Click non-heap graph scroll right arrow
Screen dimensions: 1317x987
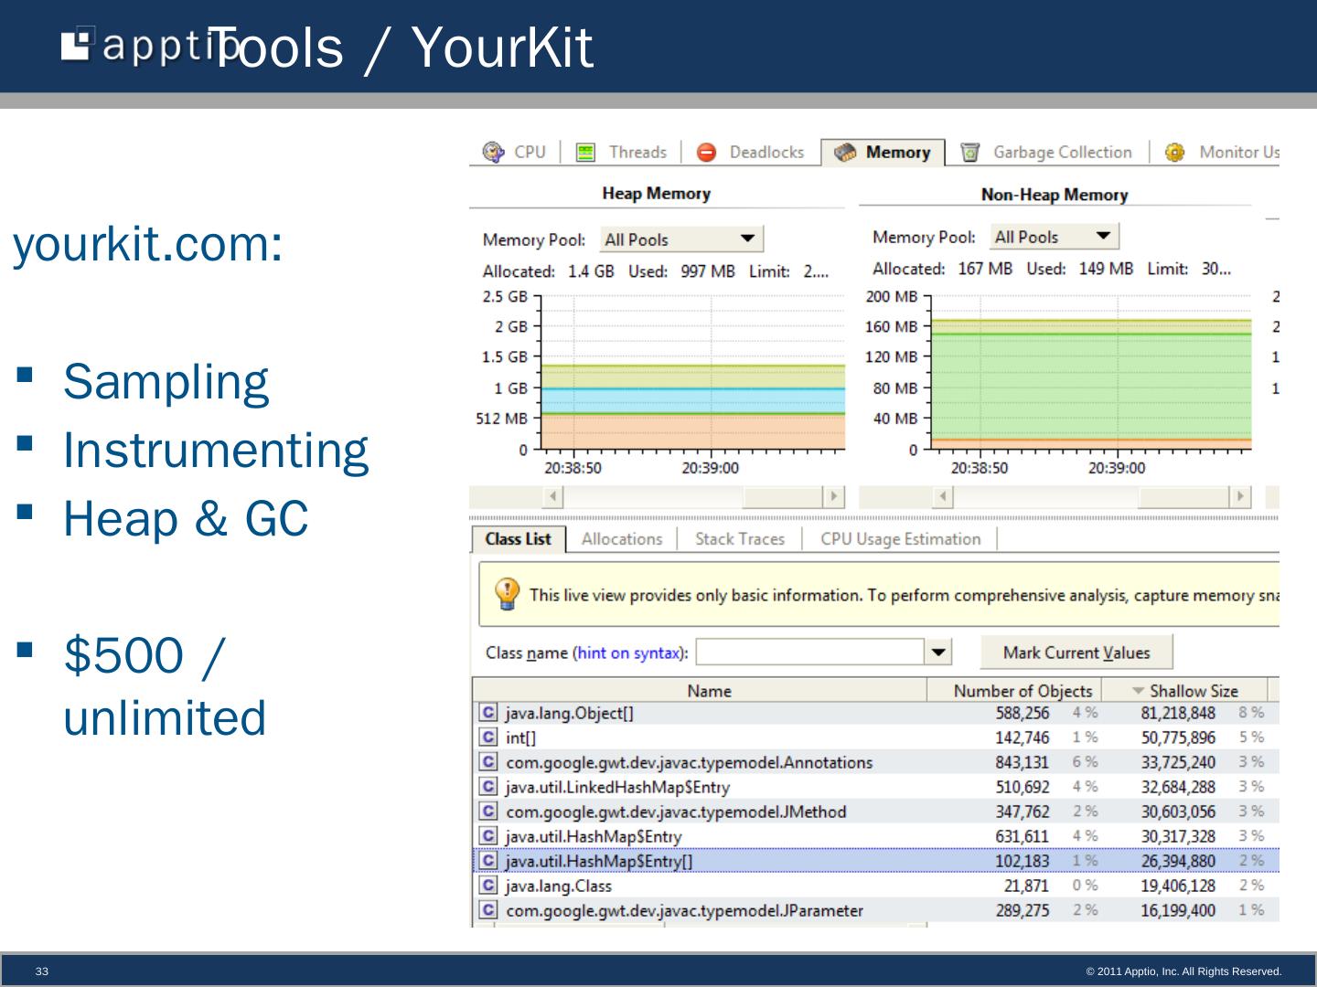[x=1240, y=496]
